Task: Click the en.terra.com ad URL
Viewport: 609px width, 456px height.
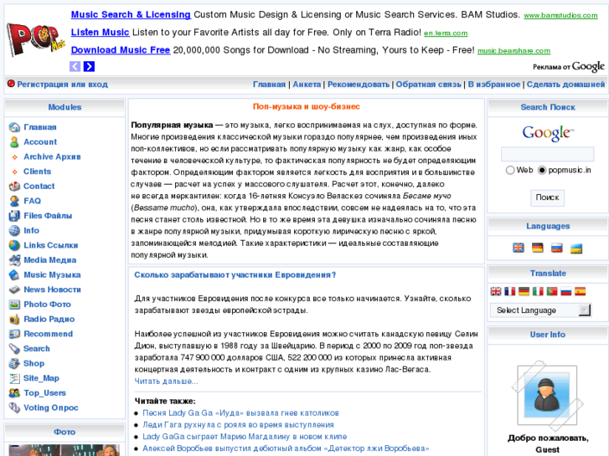Action: coord(446,33)
